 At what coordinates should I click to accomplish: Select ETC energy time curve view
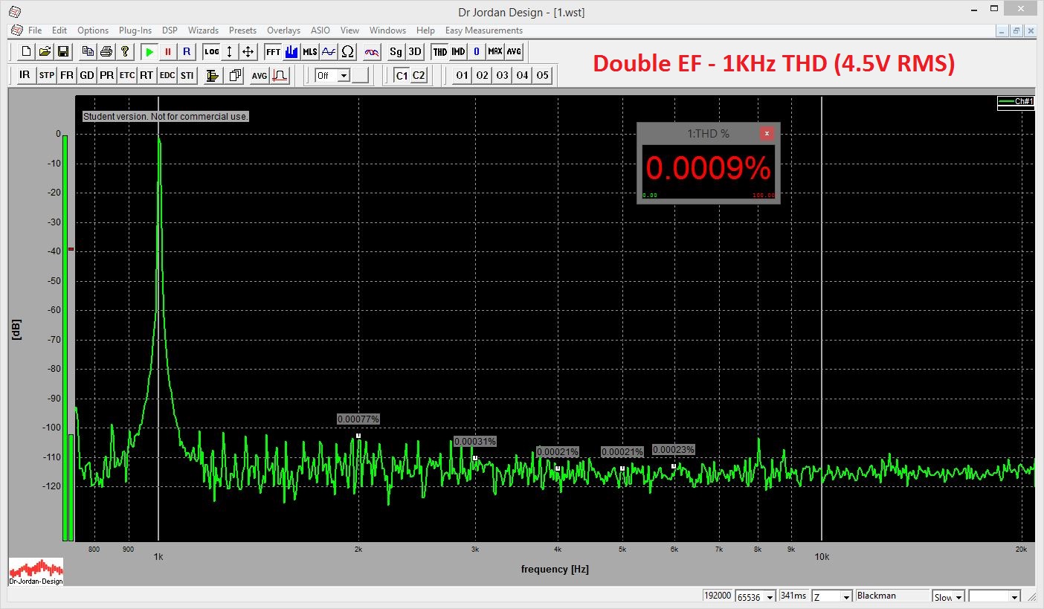(127, 75)
